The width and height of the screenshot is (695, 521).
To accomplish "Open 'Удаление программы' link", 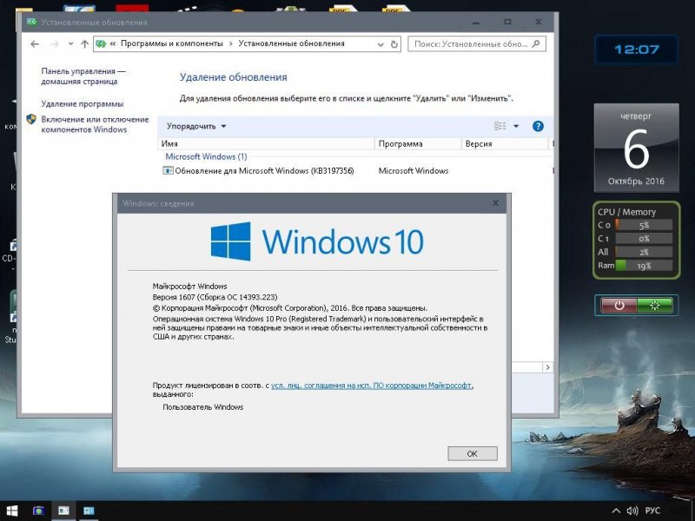I will coord(83,103).
